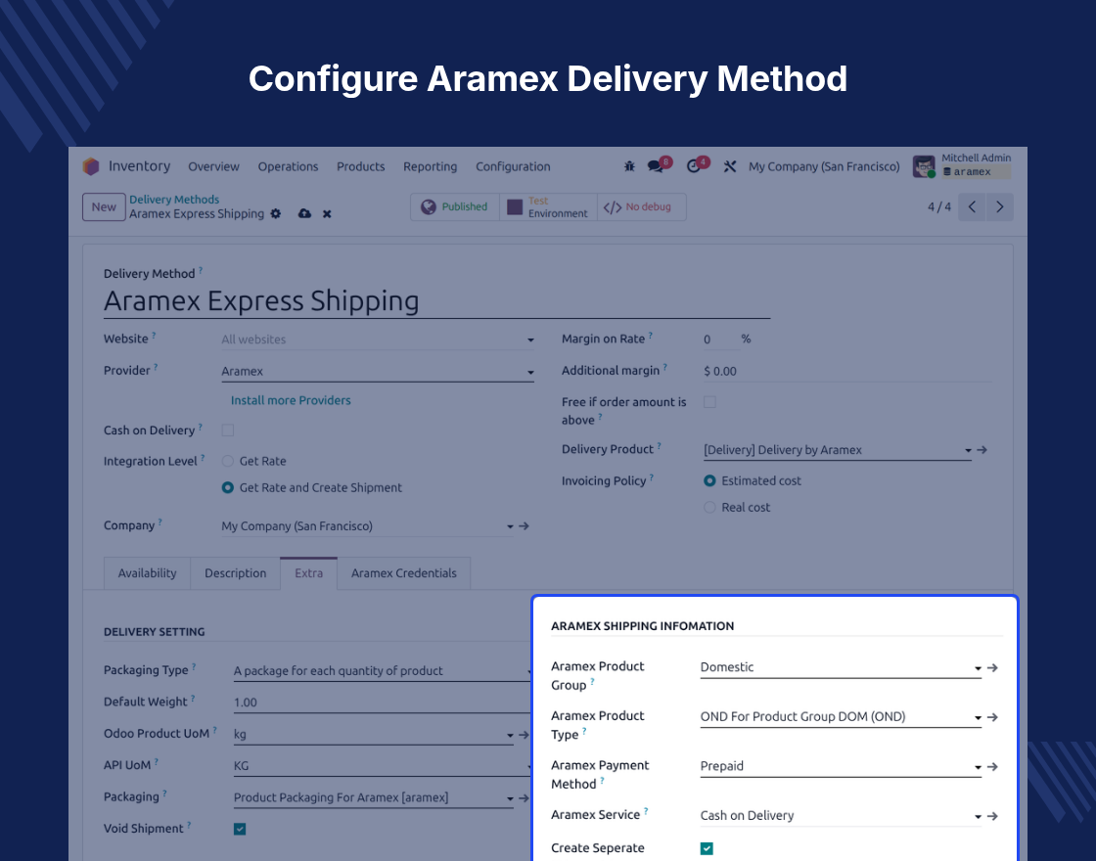The height and width of the screenshot is (861, 1096).
Task: Open Aramex Product Group external link arrow
Action: click(x=992, y=668)
